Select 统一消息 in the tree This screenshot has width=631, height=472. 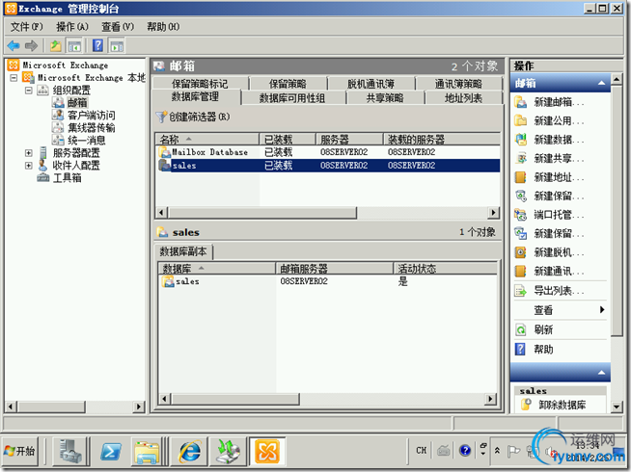87,141
